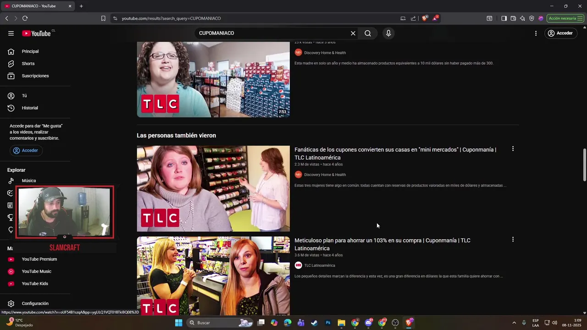Open the Leo AI sparkle icon
Image resolution: width=587 pixels, height=330 pixels.
(x=522, y=18)
